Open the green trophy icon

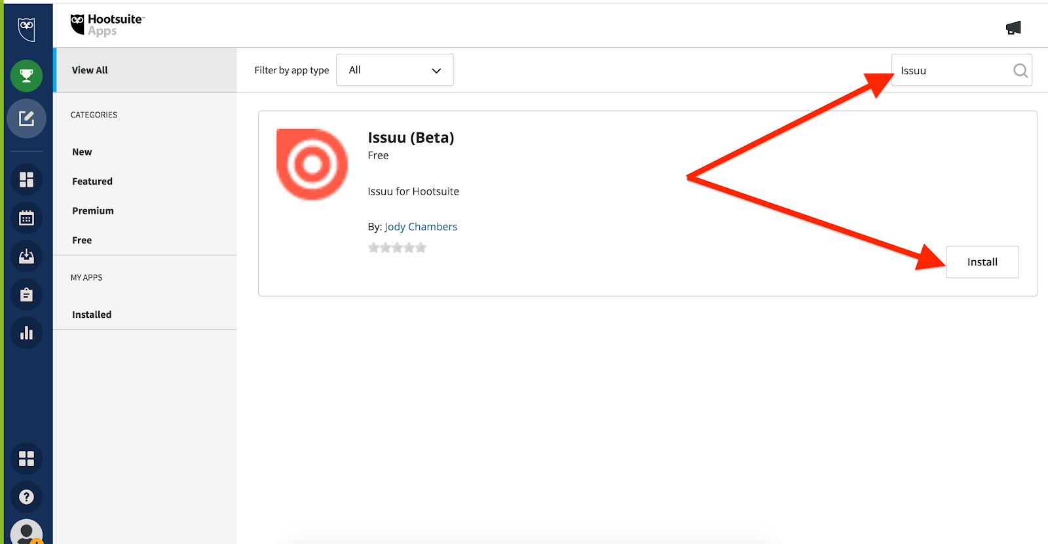point(26,75)
